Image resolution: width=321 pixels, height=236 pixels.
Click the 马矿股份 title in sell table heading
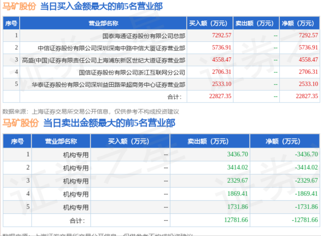pyautogui.click(x=21, y=123)
